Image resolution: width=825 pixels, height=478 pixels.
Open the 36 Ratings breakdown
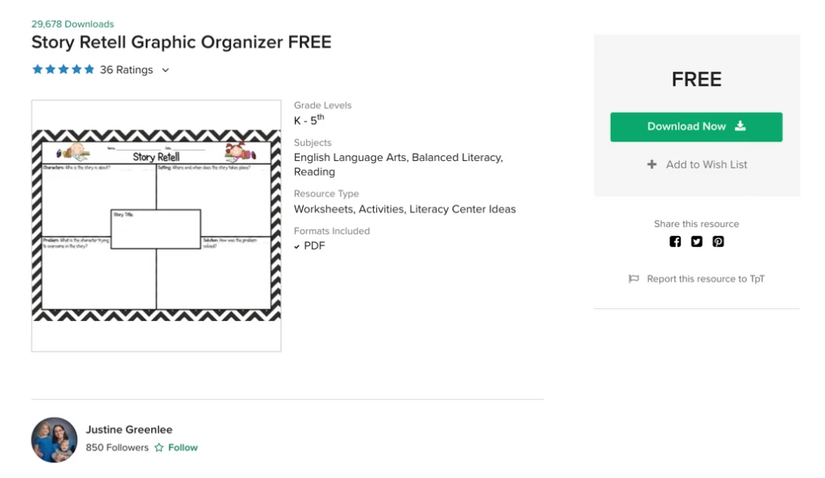126,70
